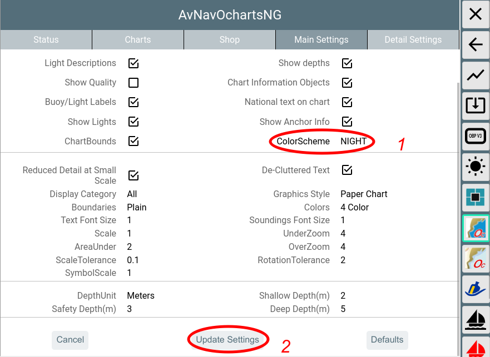Open the line chart sidebar icon
The image size is (490, 357).
(x=476, y=75)
